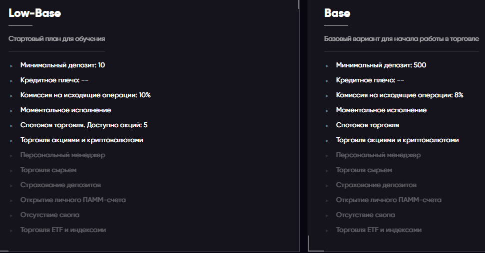Click arrow bullet beside "Минимальный депозит: 500"

point(327,65)
